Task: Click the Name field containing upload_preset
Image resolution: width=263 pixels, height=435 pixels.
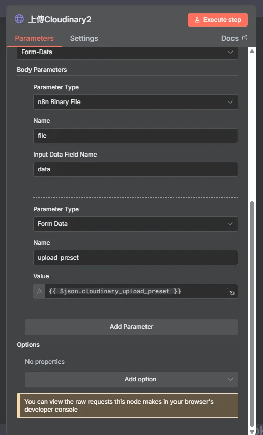Action: click(135, 258)
